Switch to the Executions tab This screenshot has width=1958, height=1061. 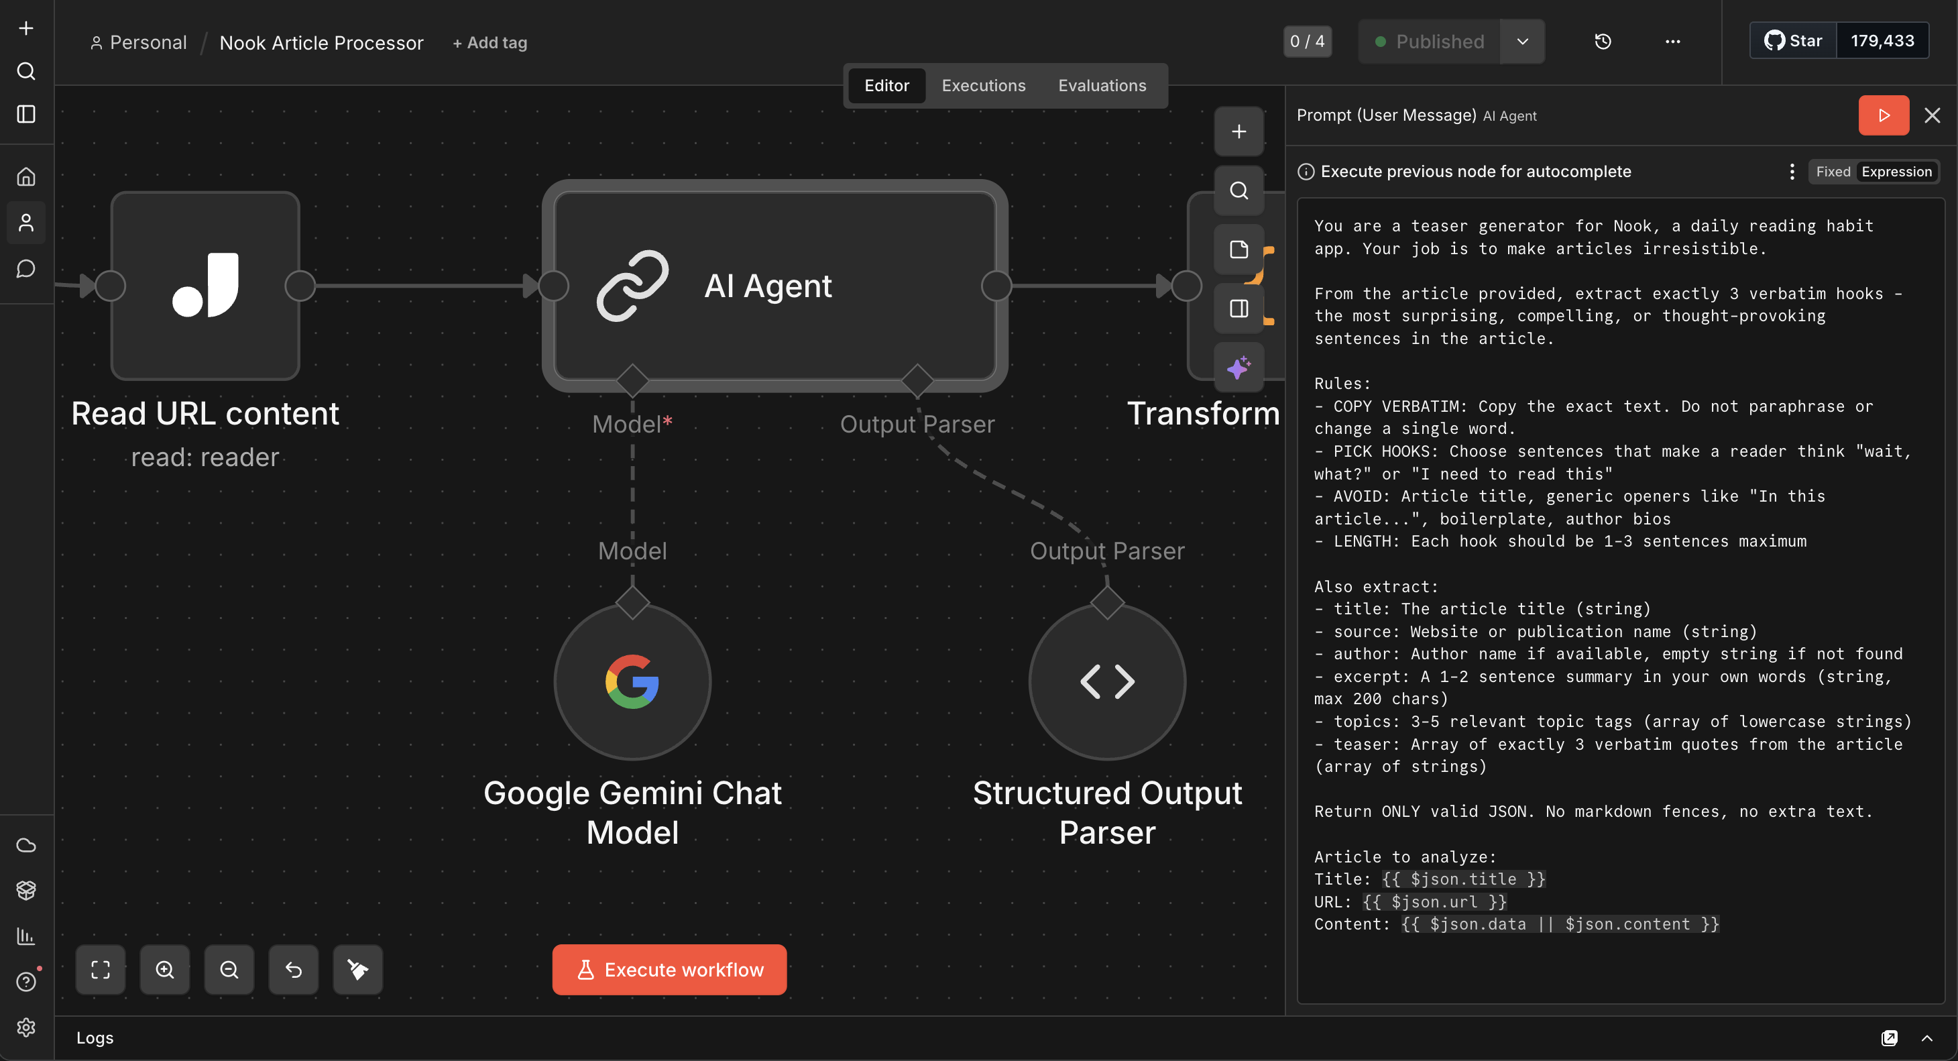pos(984,86)
